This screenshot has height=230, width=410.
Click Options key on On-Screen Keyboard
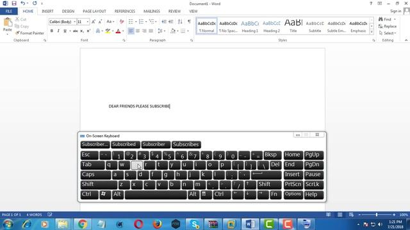click(293, 194)
